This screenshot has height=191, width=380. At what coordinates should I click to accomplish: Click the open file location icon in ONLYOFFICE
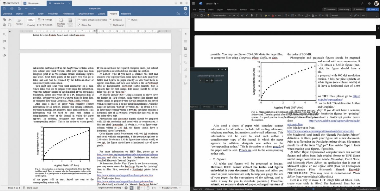[x=178, y=14]
